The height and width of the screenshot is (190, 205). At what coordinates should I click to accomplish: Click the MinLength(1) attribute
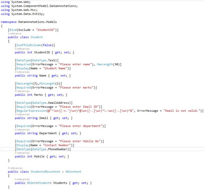[50, 84]
